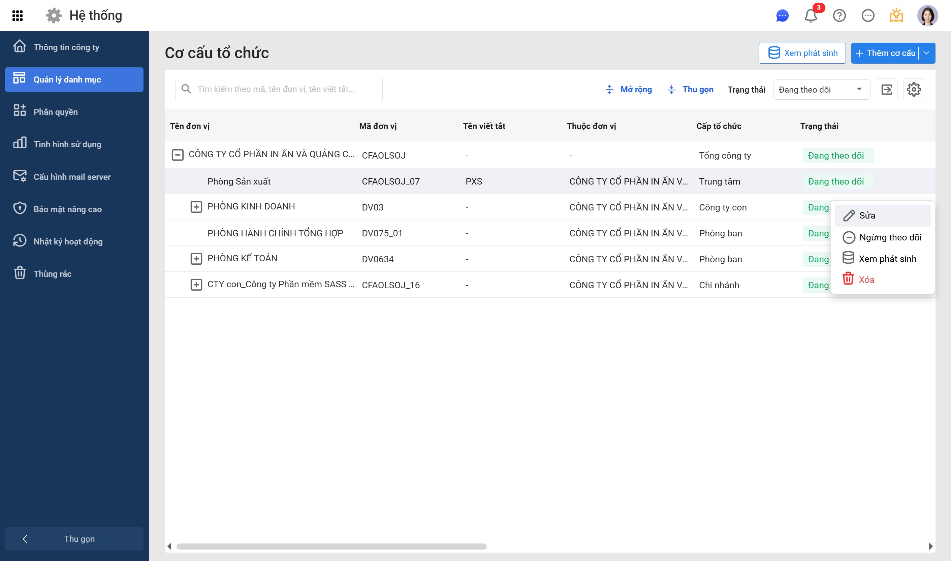Click code cell DV075_01
This screenshot has height=561, width=951.
click(x=382, y=233)
